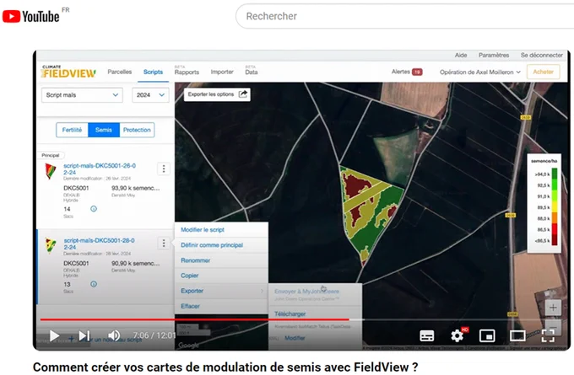Open the Data tab
The image size is (574, 375).
[252, 72]
